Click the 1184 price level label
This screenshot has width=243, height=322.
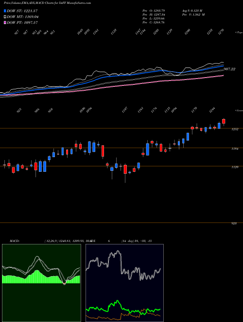[x=235, y=149]
